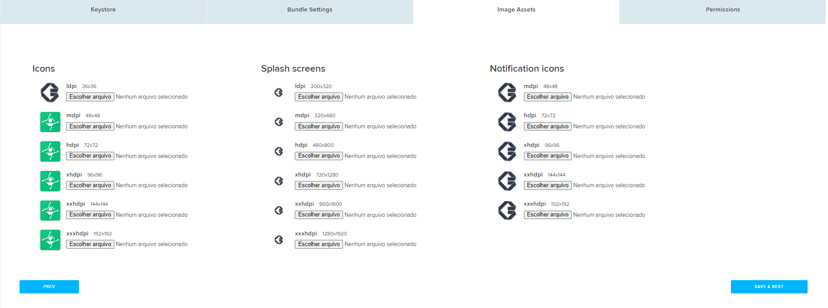Viewport: 828px width, 308px height.
Task: Click the 720x1280 size label
Action: point(327,175)
